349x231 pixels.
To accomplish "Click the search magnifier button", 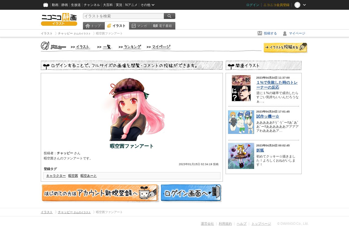I will pyautogui.click(x=170, y=16).
